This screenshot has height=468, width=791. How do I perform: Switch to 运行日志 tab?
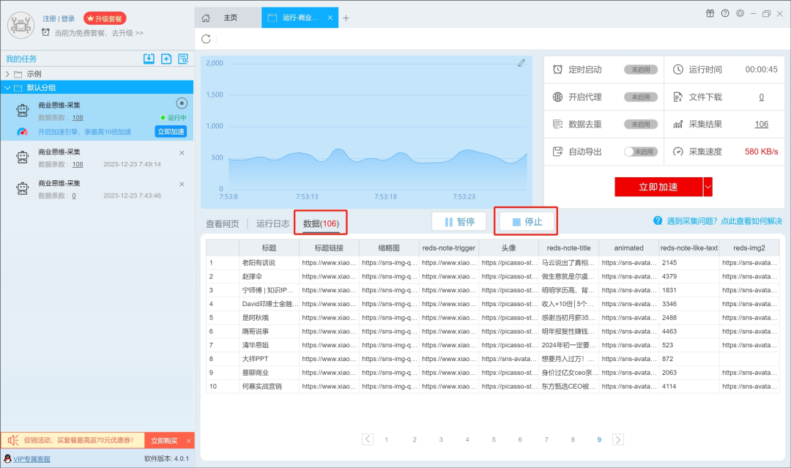[x=273, y=223]
